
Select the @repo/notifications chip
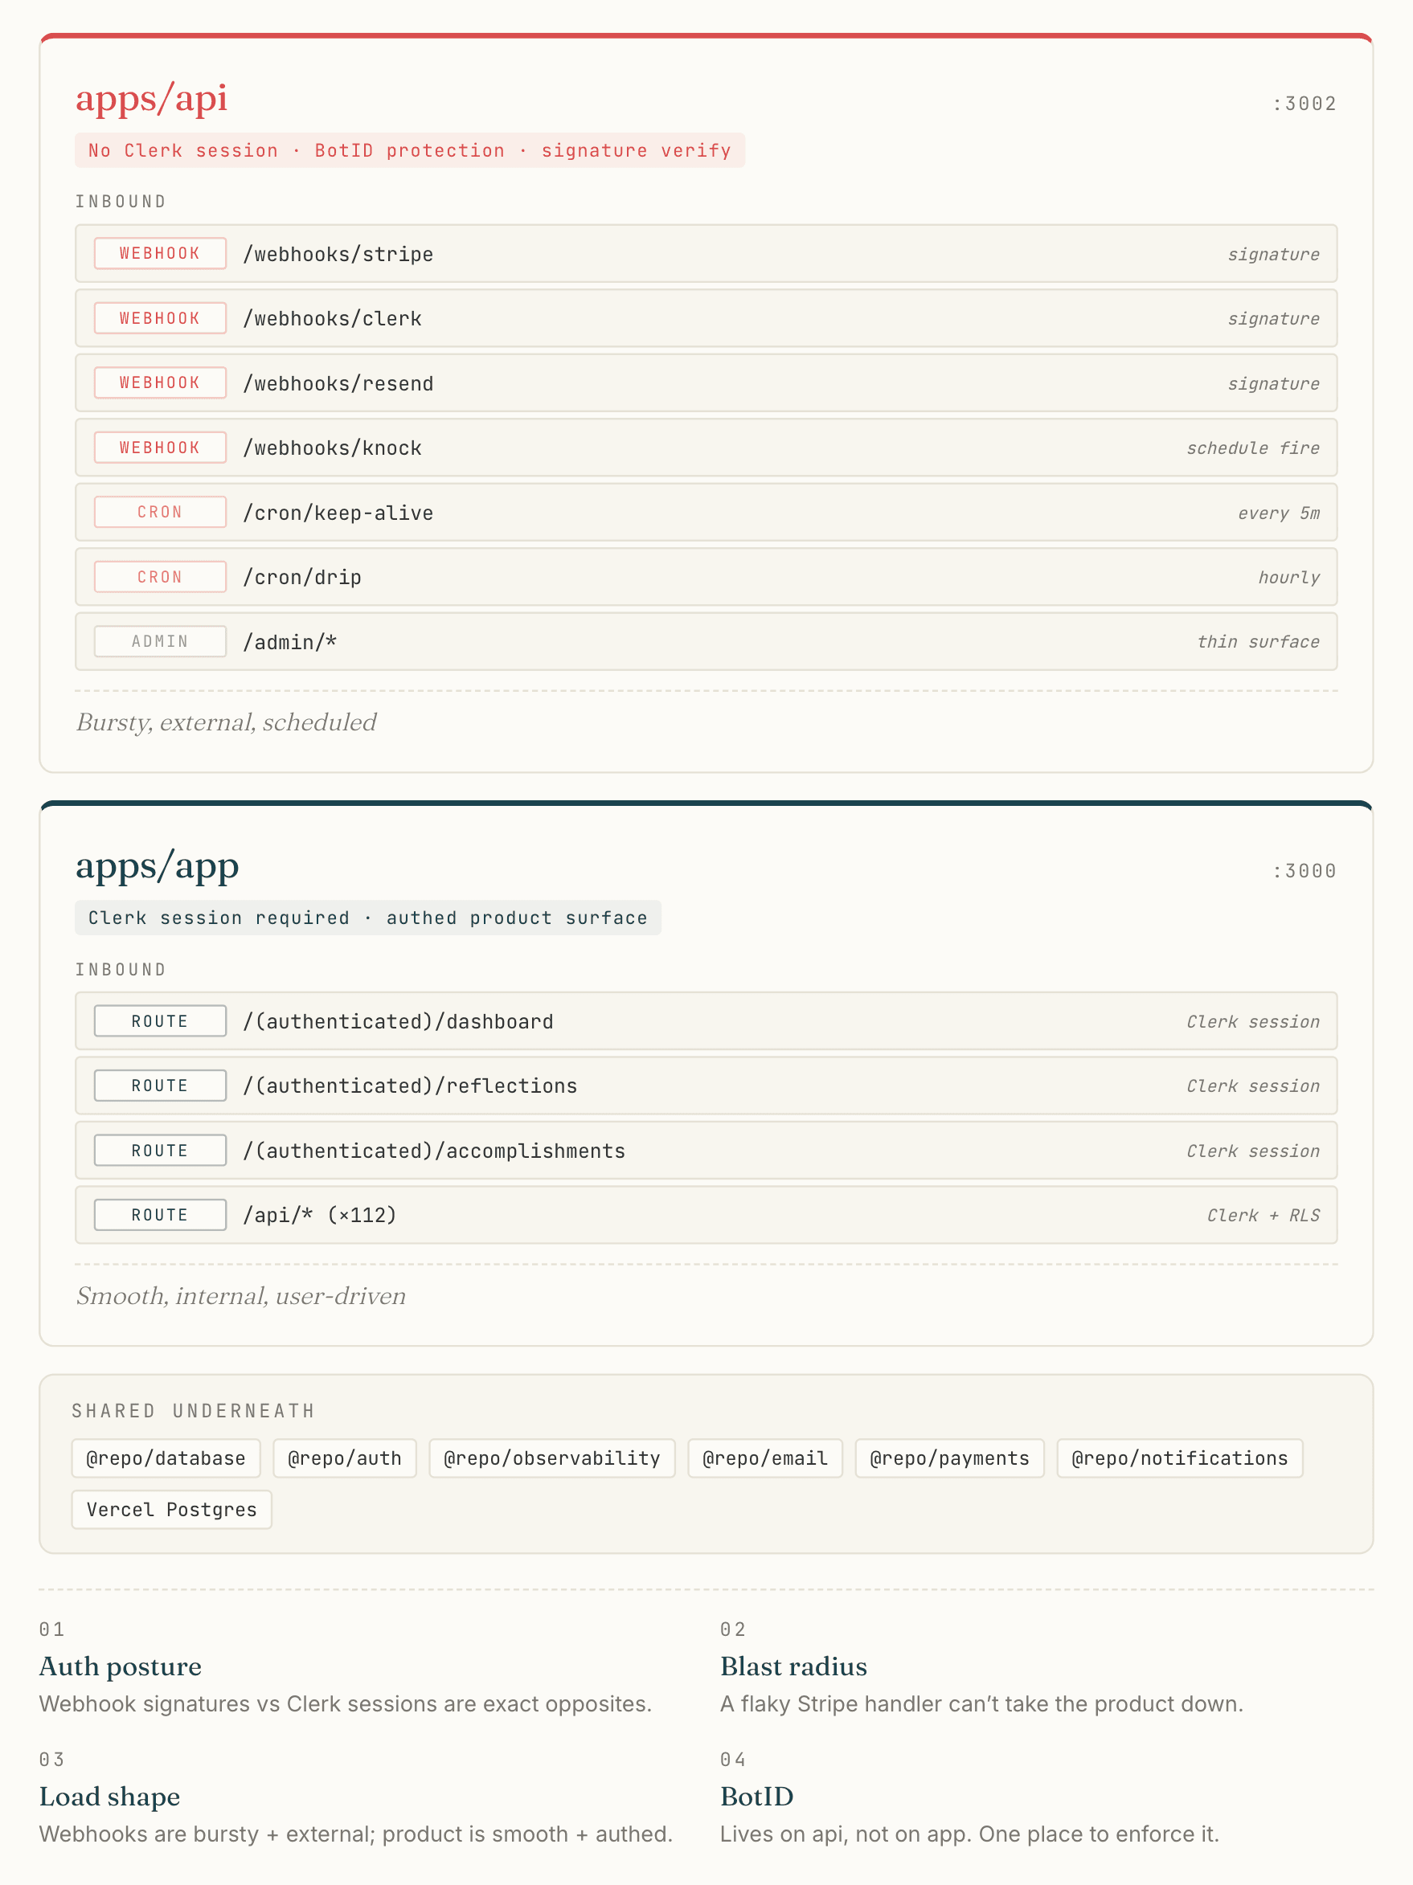point(1179,1459)
